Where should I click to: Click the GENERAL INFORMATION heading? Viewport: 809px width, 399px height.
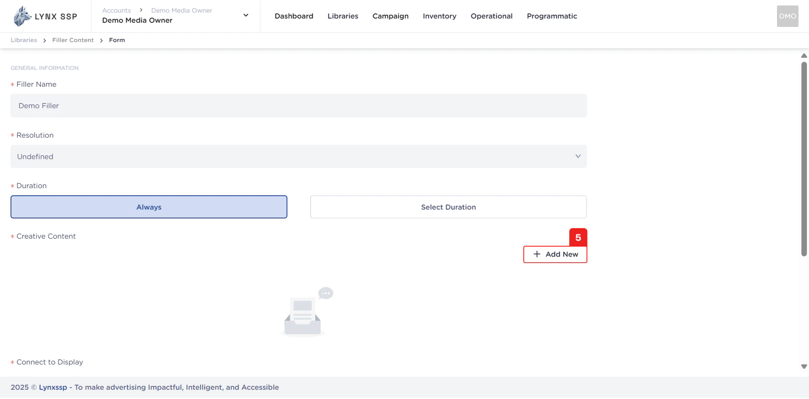click(x=45, y=68)
